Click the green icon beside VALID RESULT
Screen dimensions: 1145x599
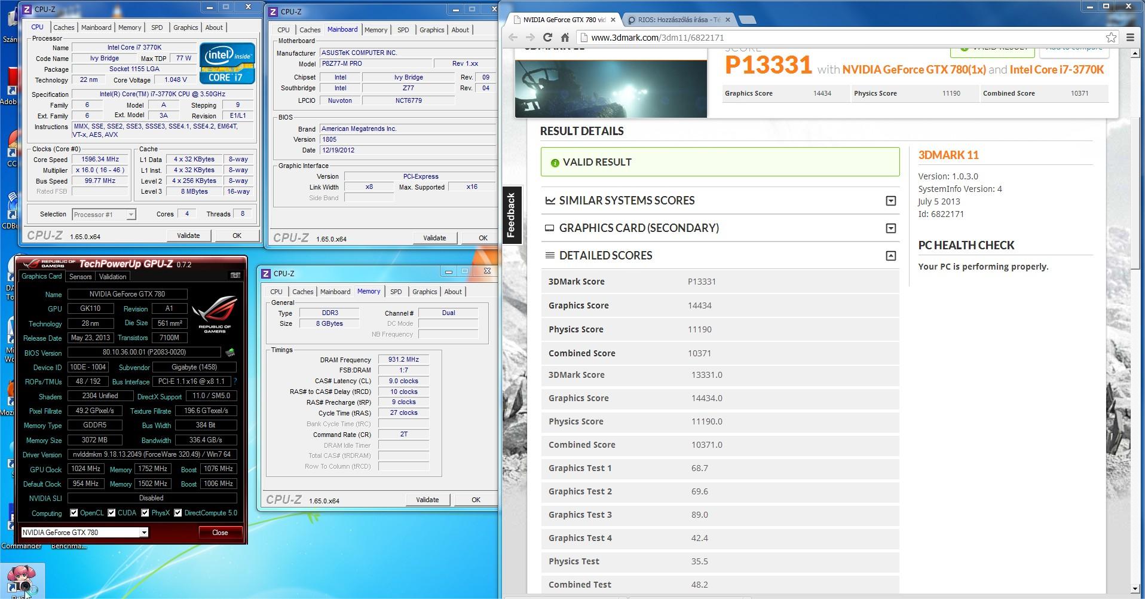point(555,163)
